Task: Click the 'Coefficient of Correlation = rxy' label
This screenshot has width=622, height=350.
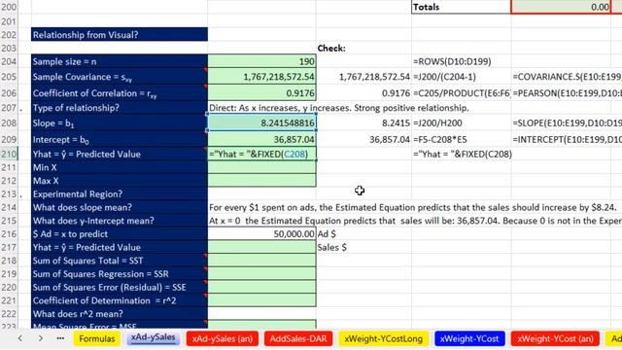Action: [95, 93]
